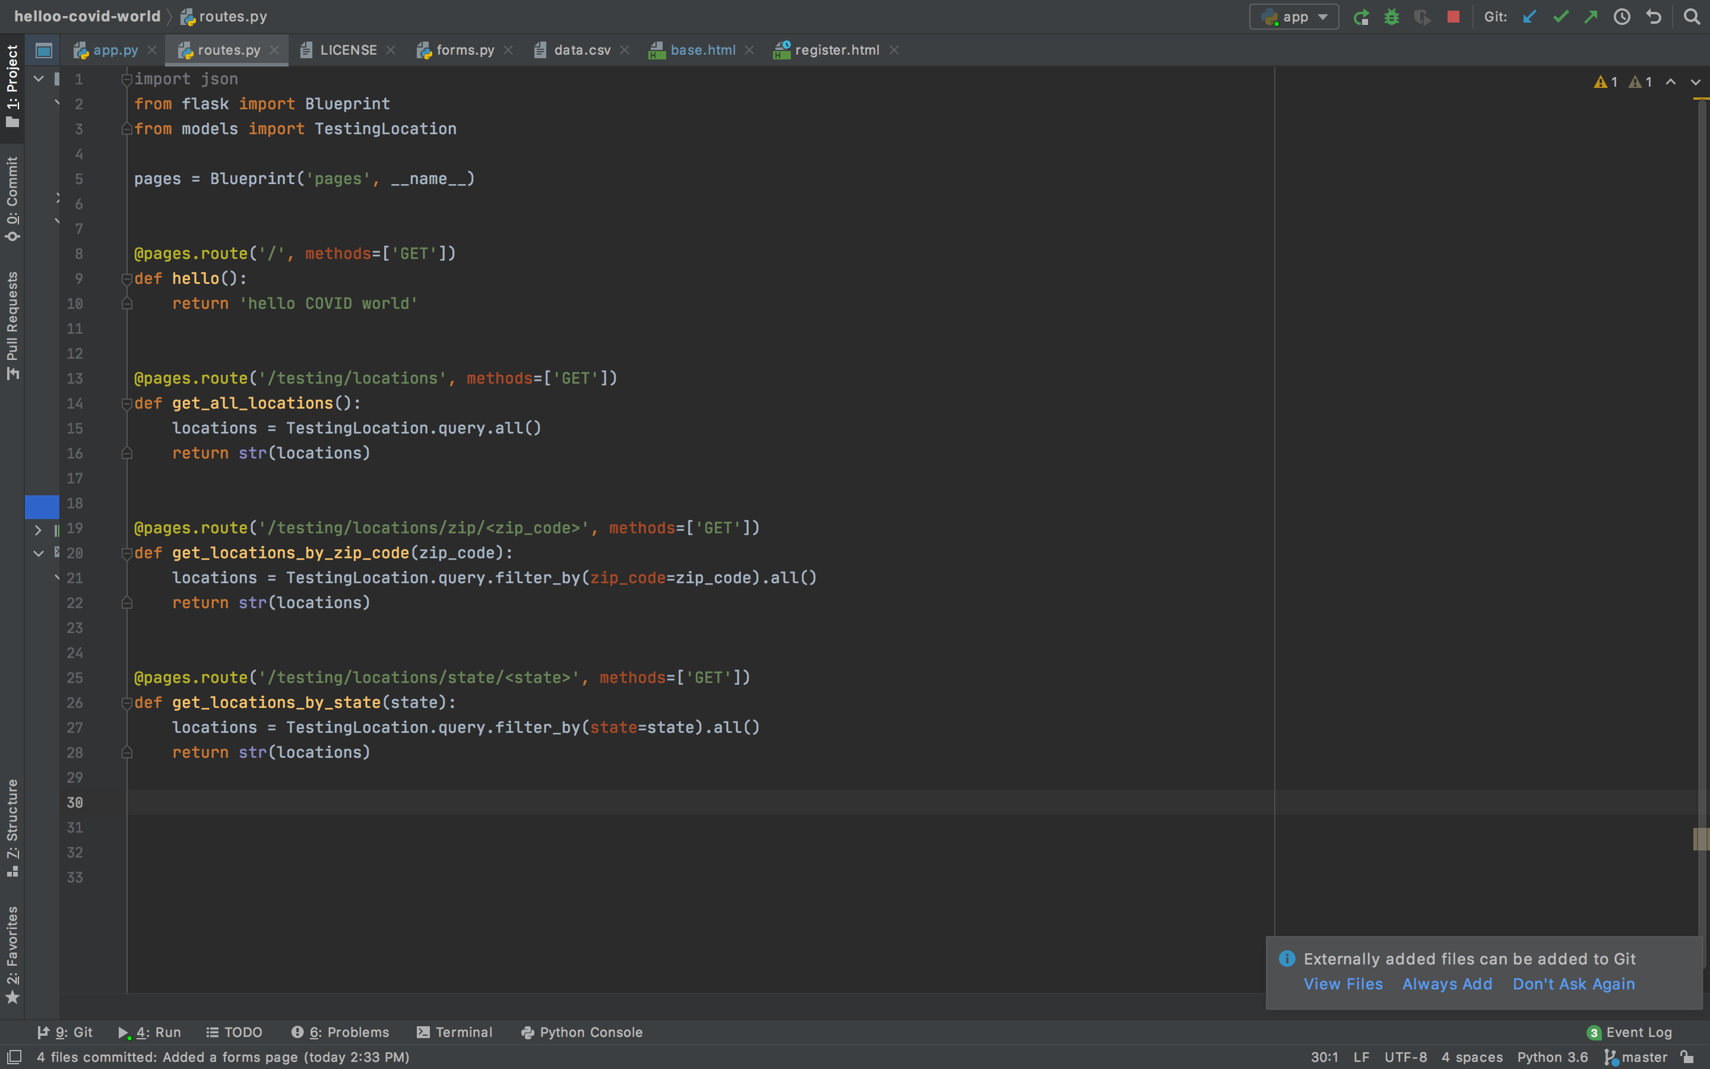This screenshot has width=1710, height=1069.
Task: Toggle the Project tool window
Action: click(x=12, y=85)
